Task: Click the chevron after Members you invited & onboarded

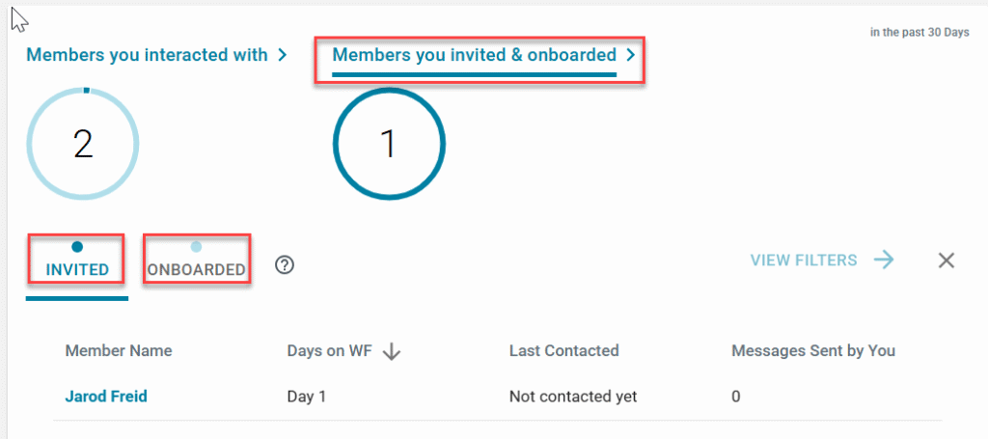Action: pyautogui.click(x=630, y=55)
